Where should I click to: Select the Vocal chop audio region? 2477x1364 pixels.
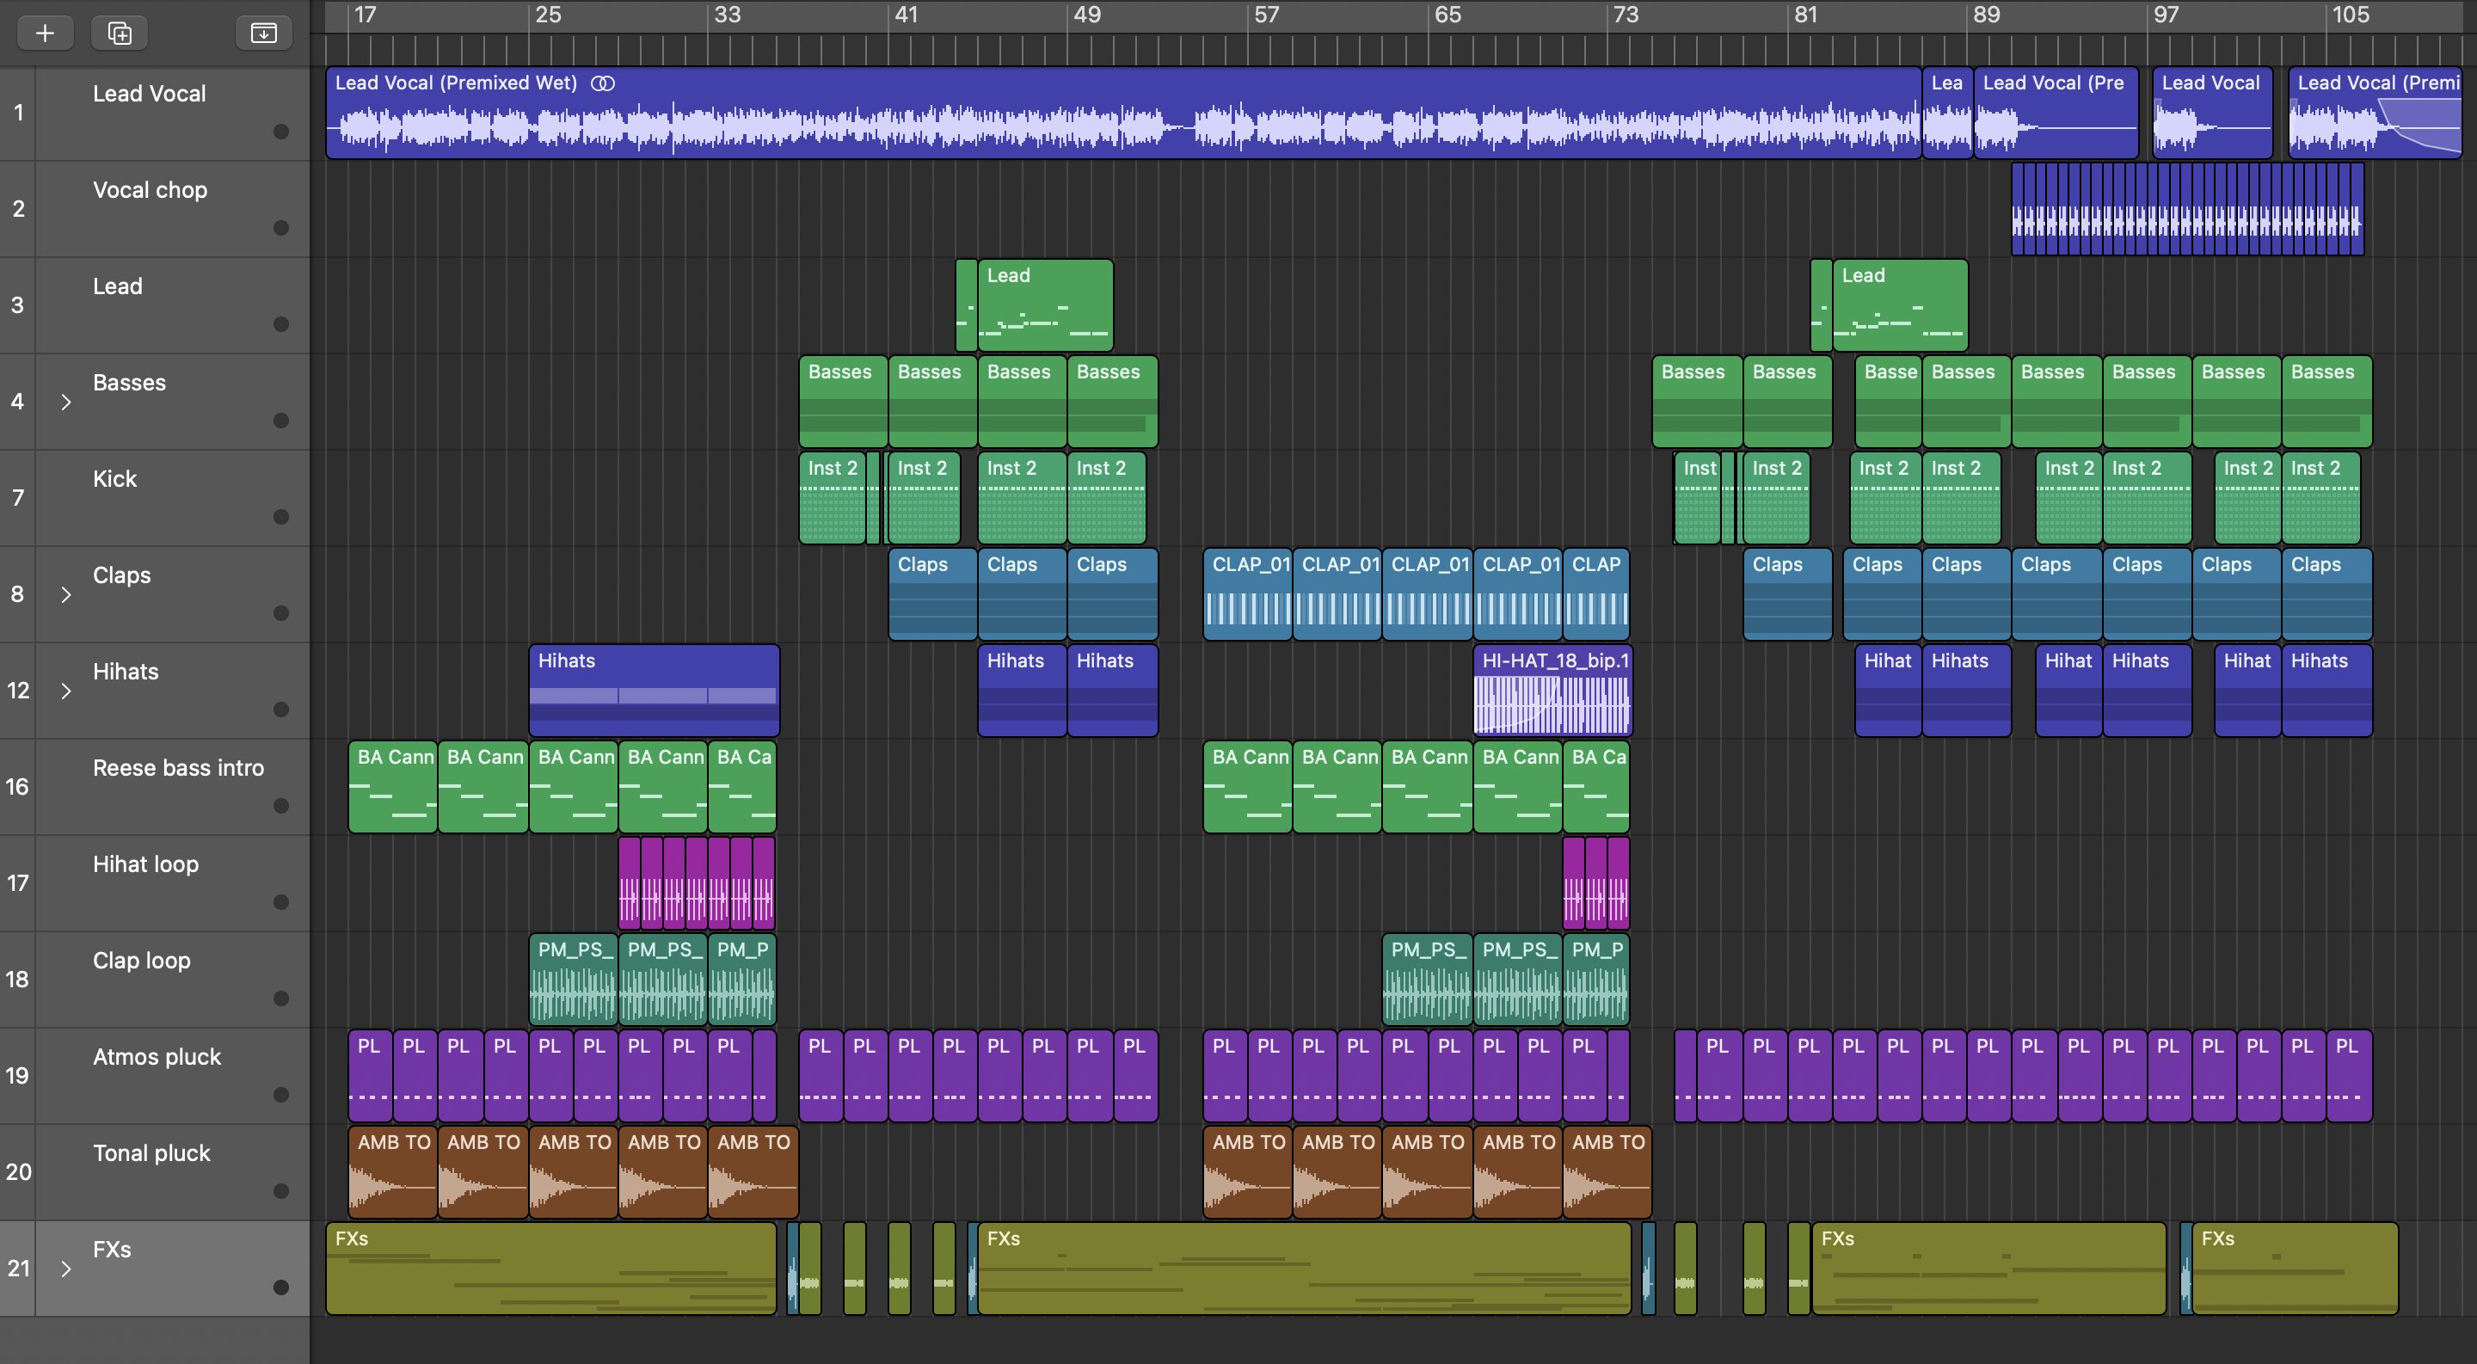coord(2185,209)
